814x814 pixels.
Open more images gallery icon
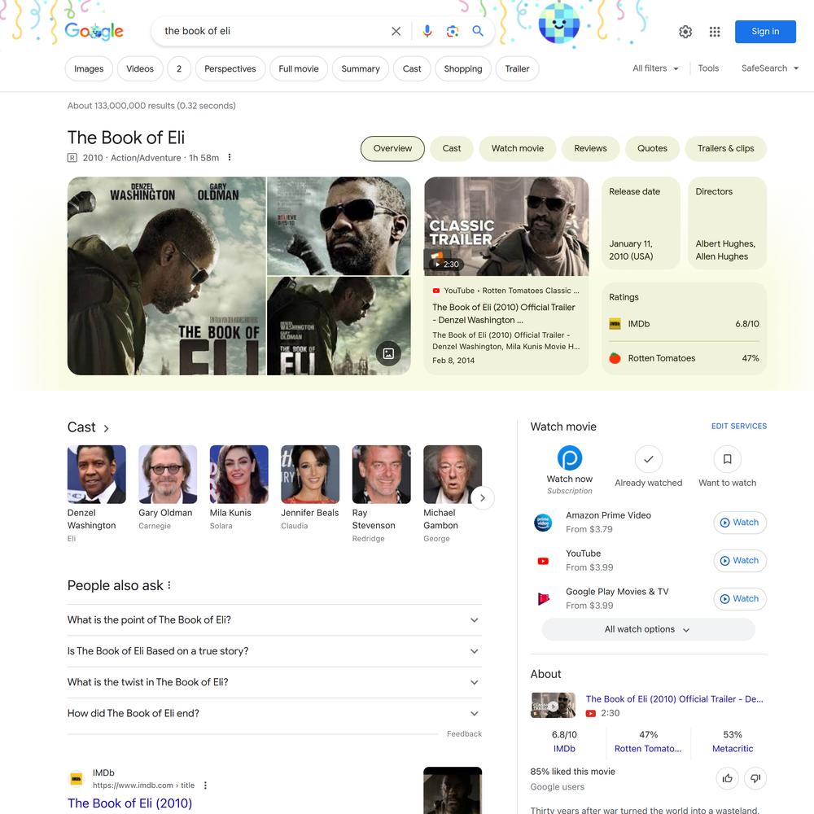(x=388, y=353)
